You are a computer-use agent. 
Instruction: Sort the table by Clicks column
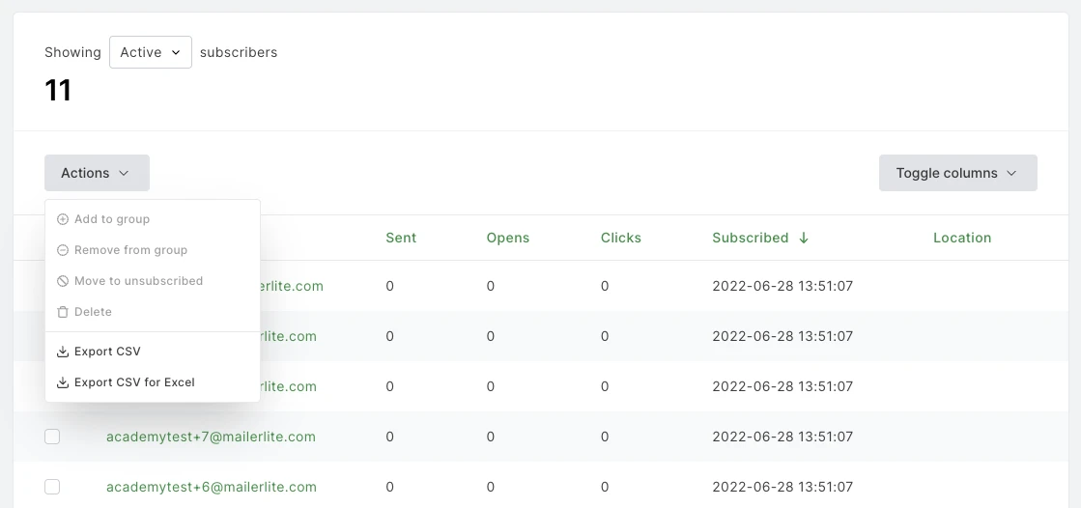pyautogui.click(x=620, y=238)
